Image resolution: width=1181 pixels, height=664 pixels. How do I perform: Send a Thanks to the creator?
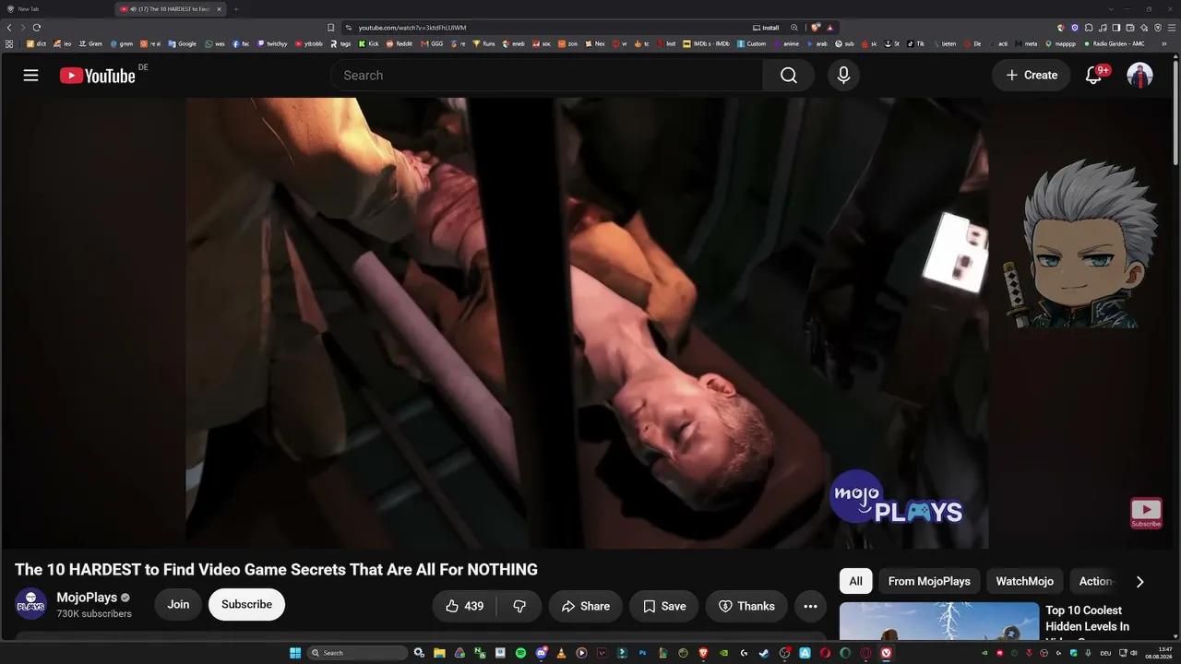(x=746, y=606)
